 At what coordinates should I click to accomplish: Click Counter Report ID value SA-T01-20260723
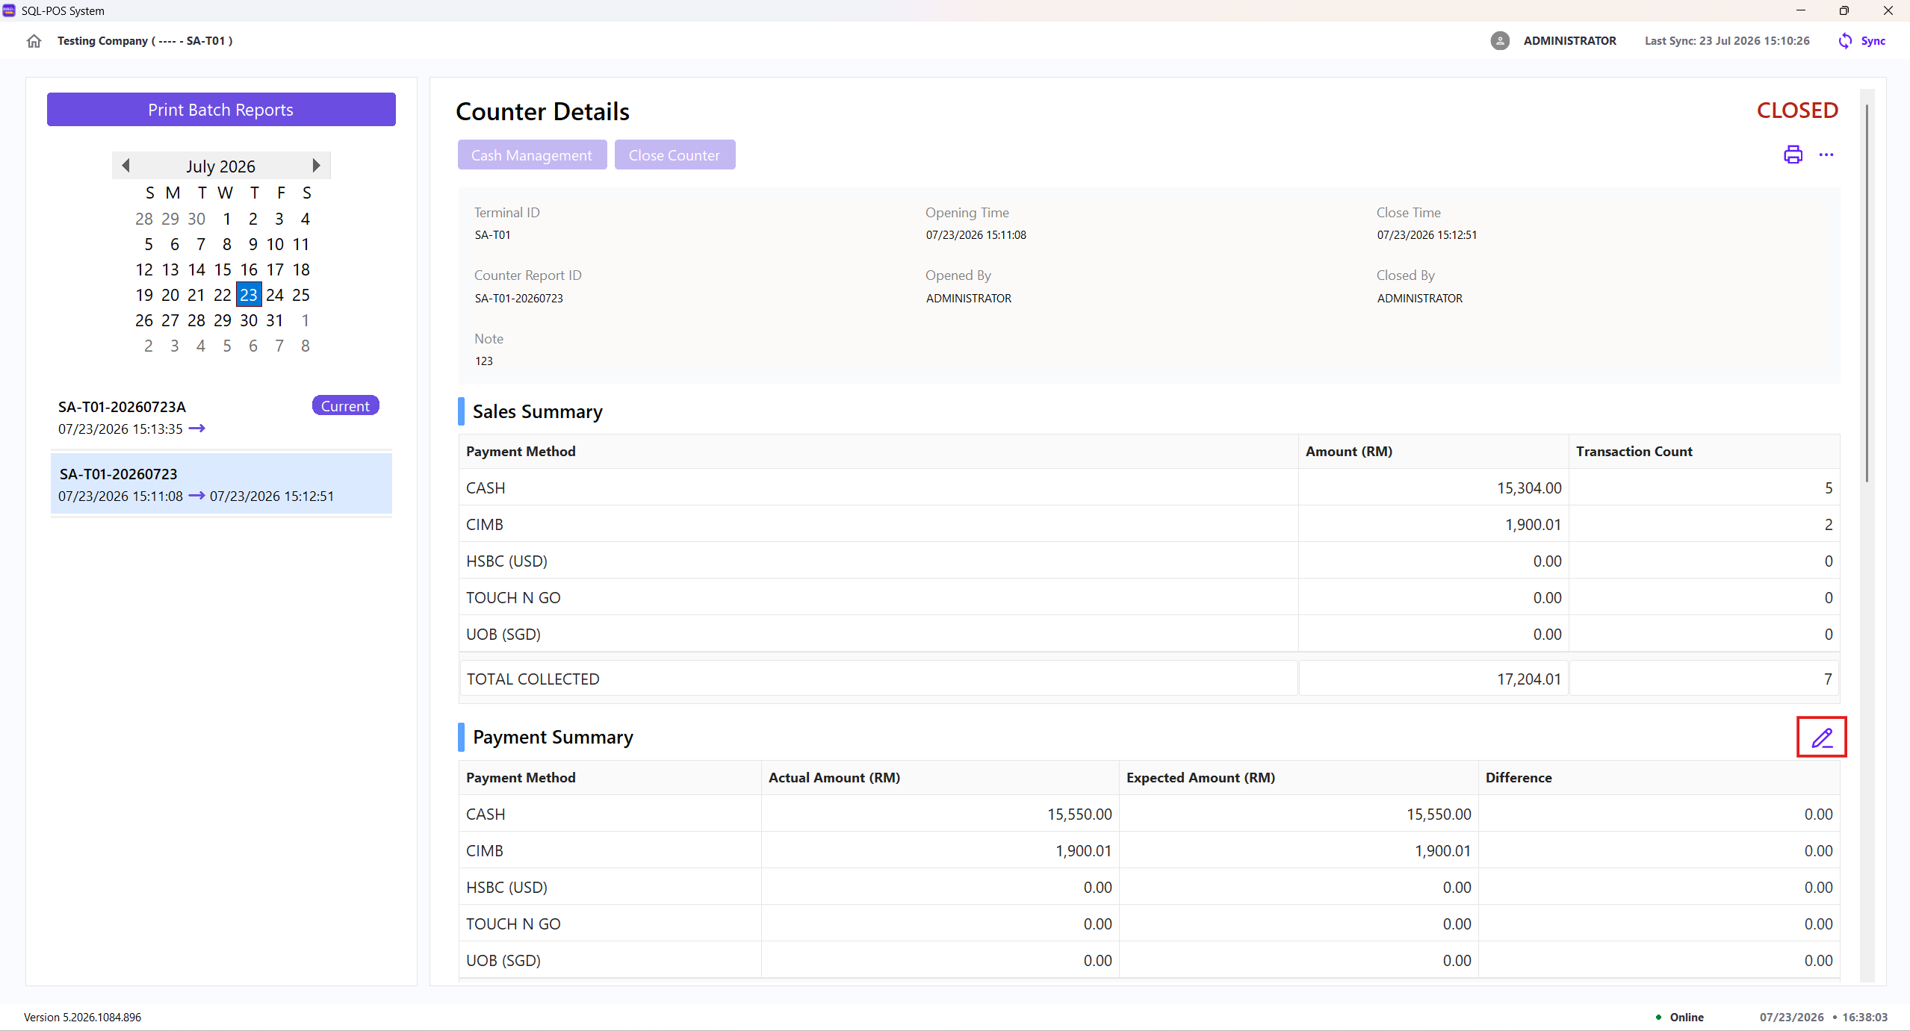(519, 299)
